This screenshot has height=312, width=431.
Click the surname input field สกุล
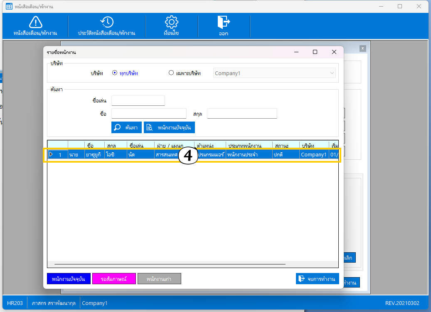pos(242,114)
